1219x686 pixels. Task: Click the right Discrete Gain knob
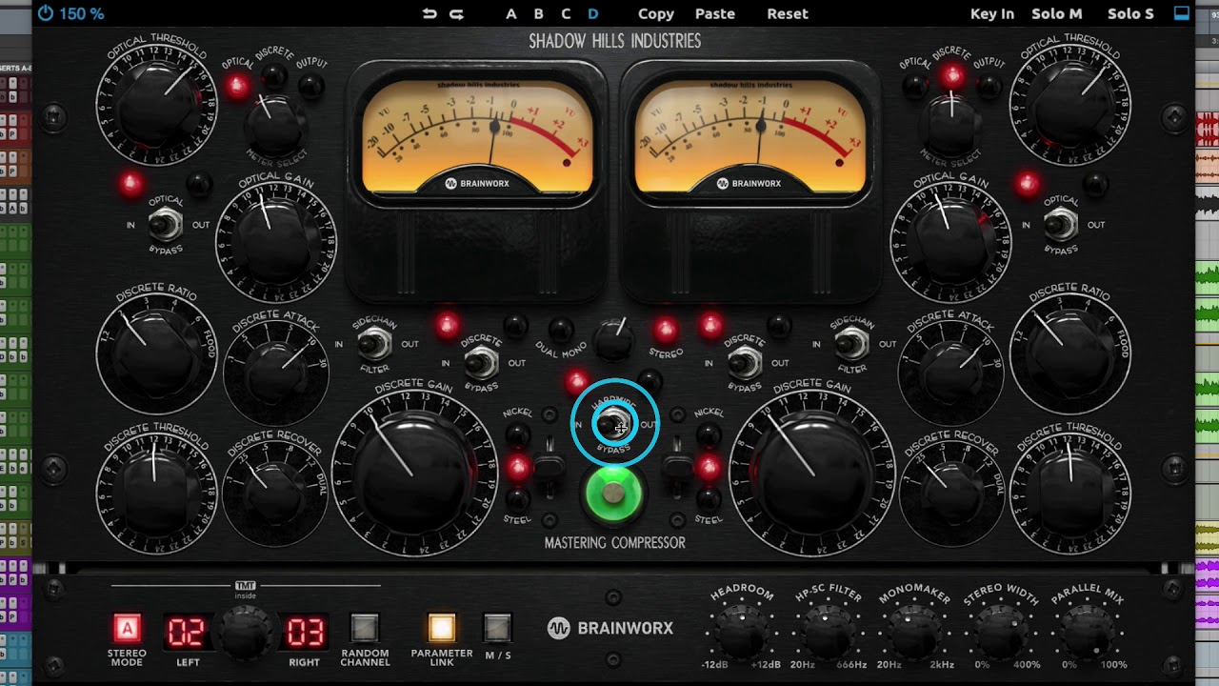(x=812, y=474)
